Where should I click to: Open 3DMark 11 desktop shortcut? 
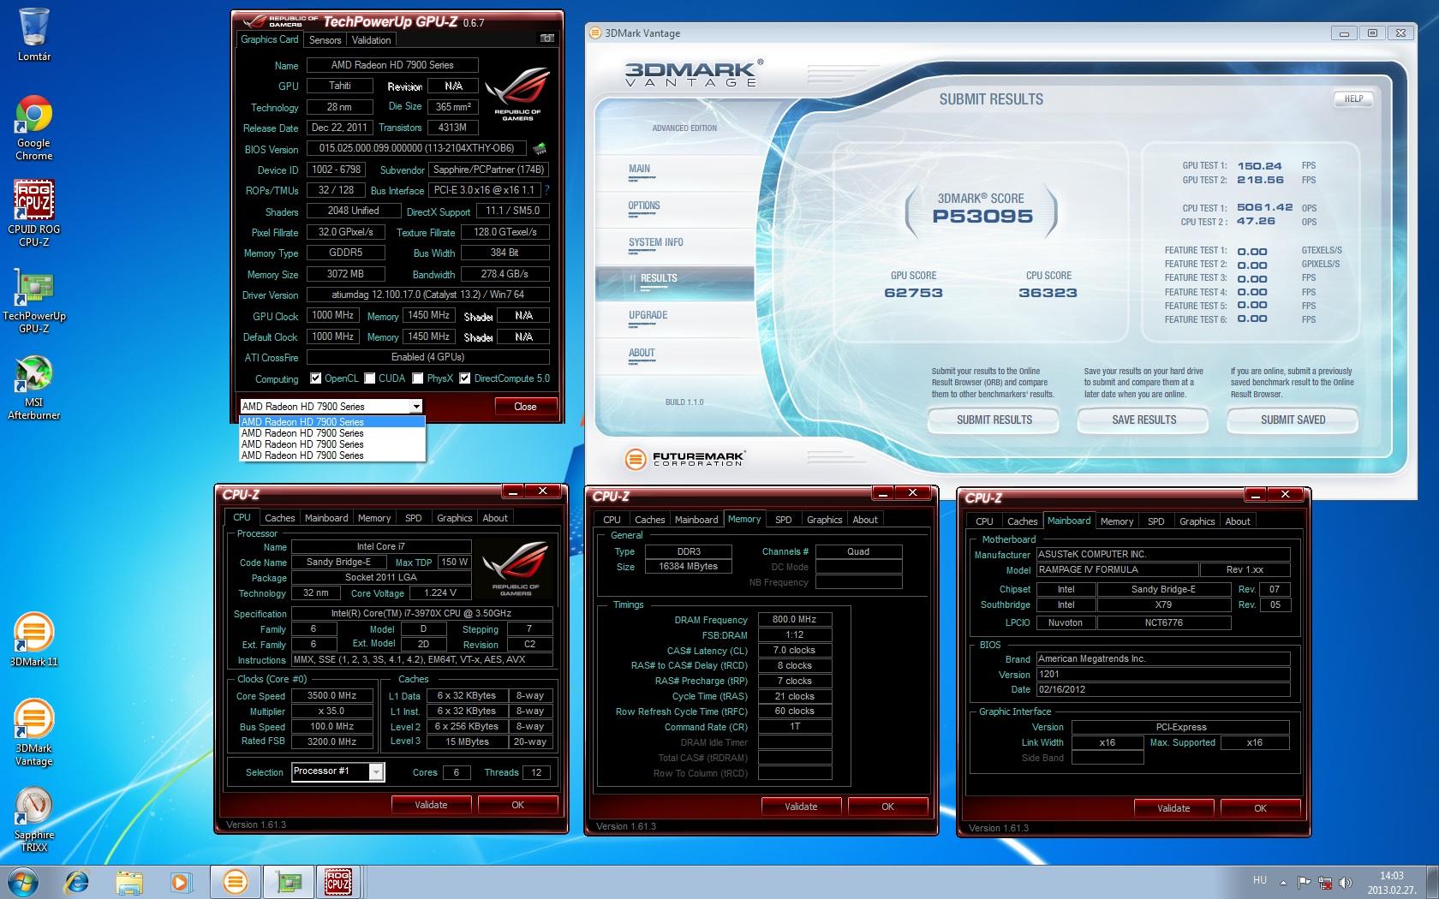click(x=34, y=640)
